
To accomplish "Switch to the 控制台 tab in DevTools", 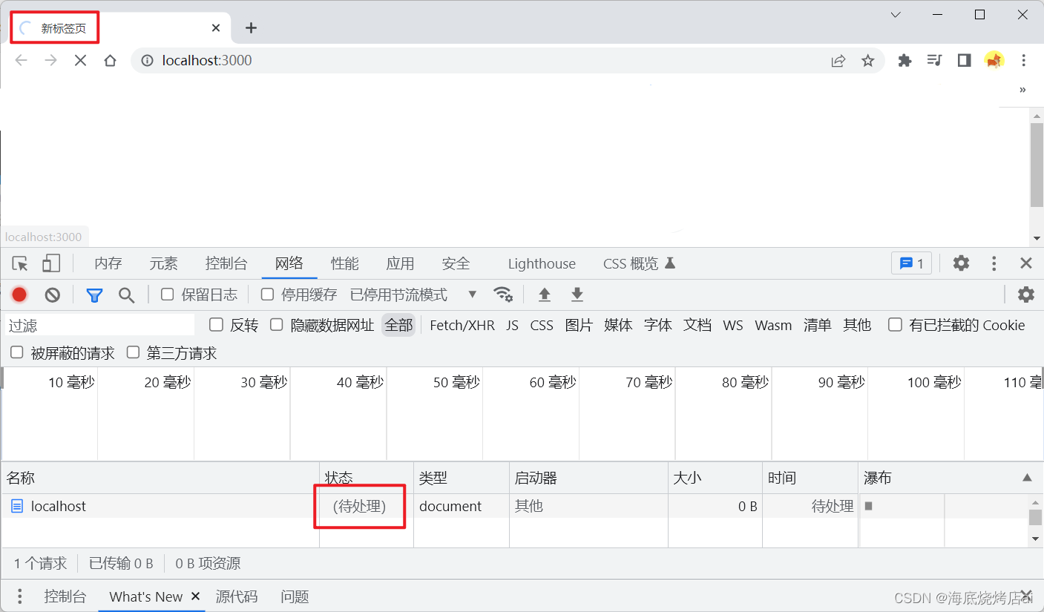I will (226, 263).
